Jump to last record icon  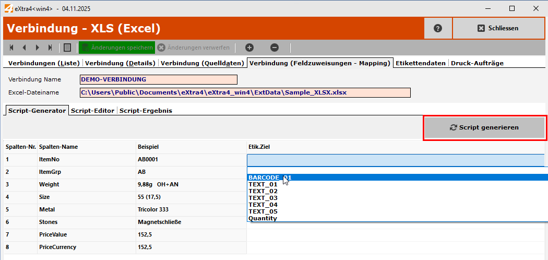[x=50, y=48]
